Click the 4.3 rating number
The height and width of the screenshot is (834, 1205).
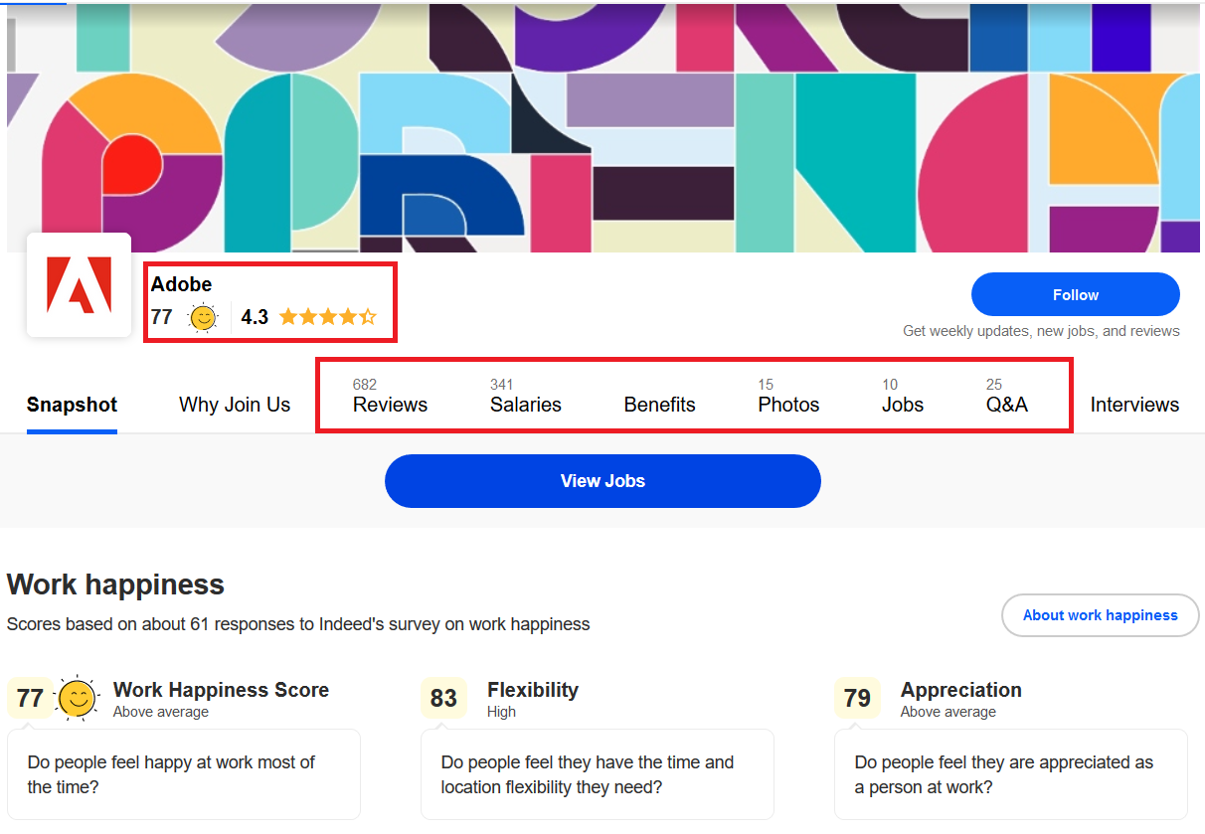pos(255,317)
